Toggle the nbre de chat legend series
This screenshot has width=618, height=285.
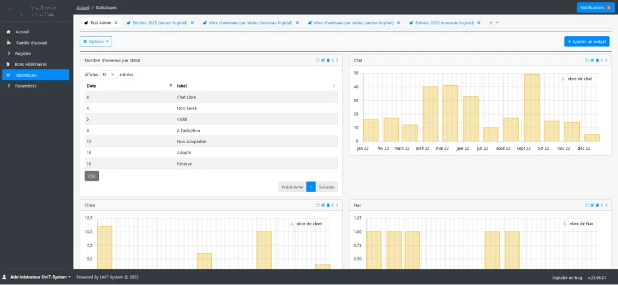tap(576, 79)
